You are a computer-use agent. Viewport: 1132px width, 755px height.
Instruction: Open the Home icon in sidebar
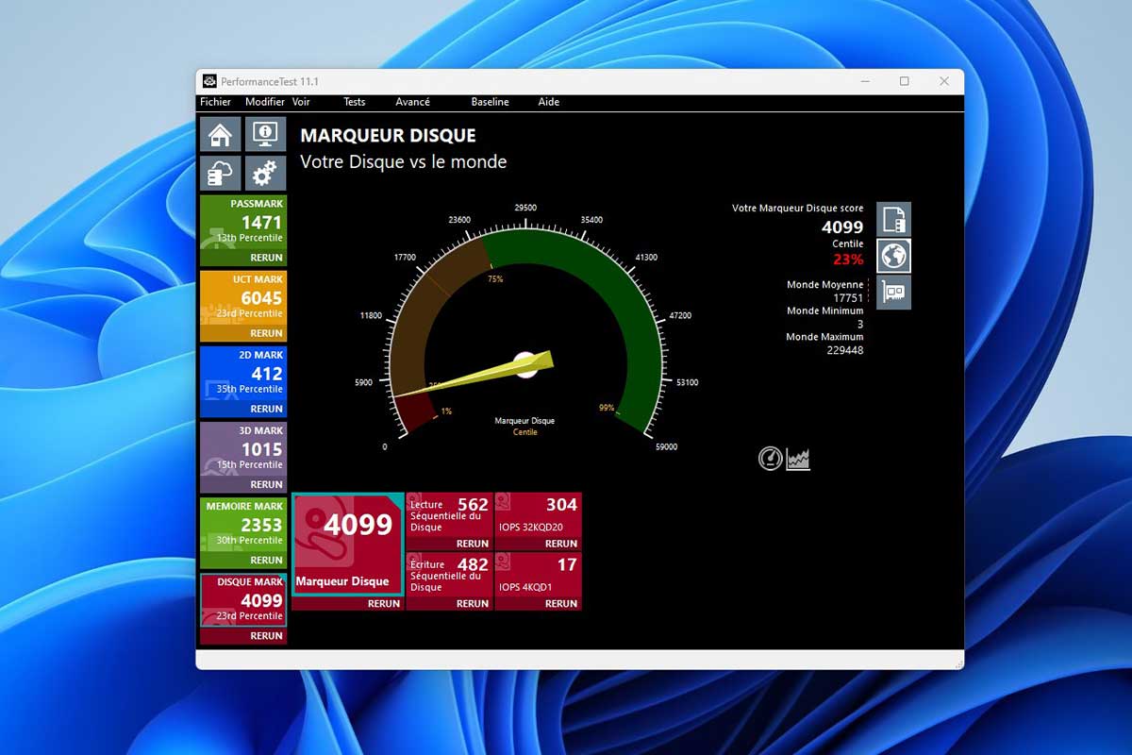click(220, 134)
